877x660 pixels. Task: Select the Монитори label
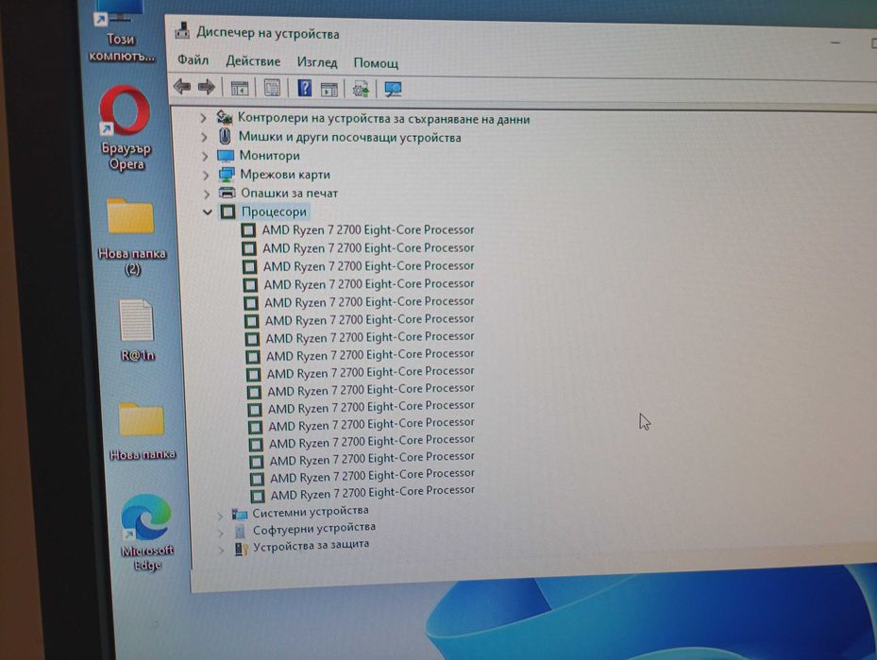point(270,156)
